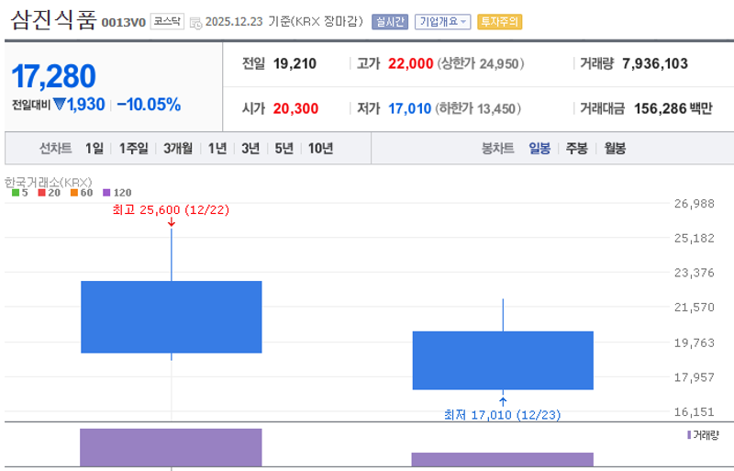The image size is (734, 471).
Task: Click the 한국거래소(KRX) chart label
Action: point(49,182)
